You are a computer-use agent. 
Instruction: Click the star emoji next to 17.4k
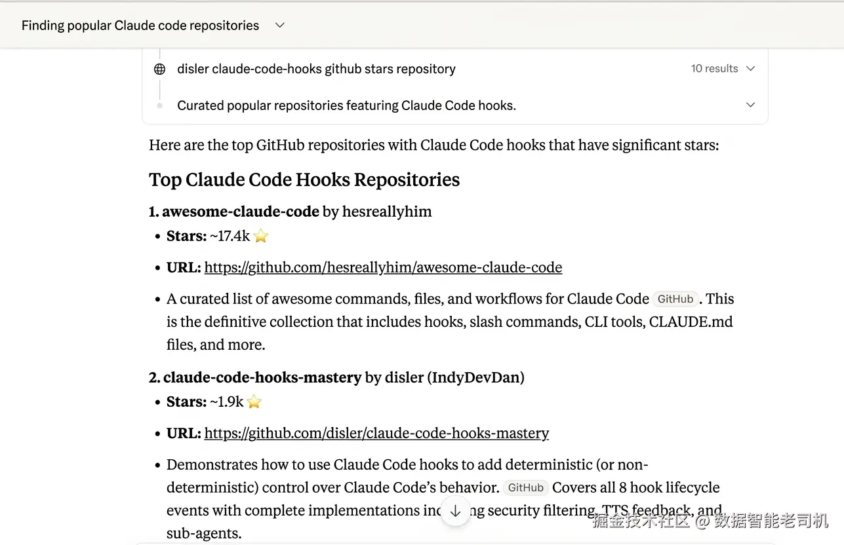point(261,236)
